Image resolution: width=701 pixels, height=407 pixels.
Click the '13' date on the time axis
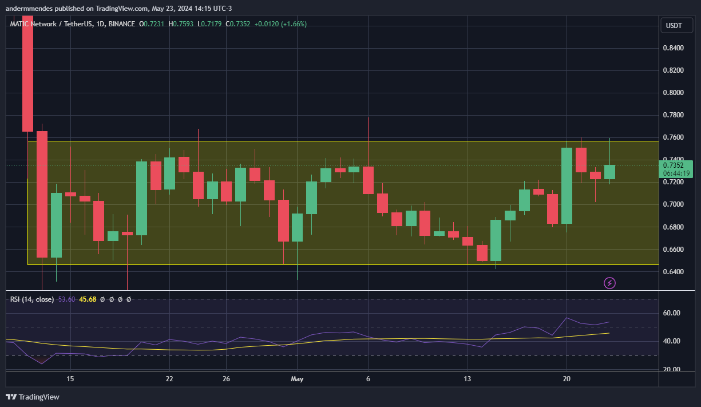(468, 379)
